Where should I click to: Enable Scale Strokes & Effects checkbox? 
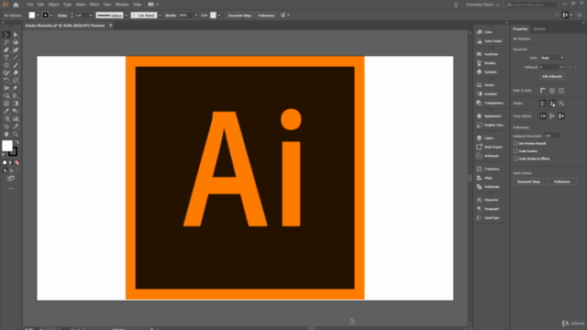coord(515,159)
